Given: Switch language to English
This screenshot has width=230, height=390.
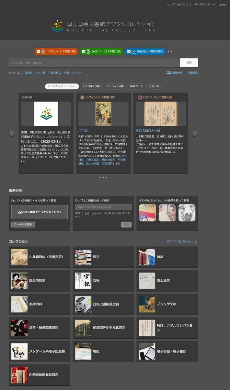Looking at the screenshot, I should pyautogui.click(x=223, y=5).
